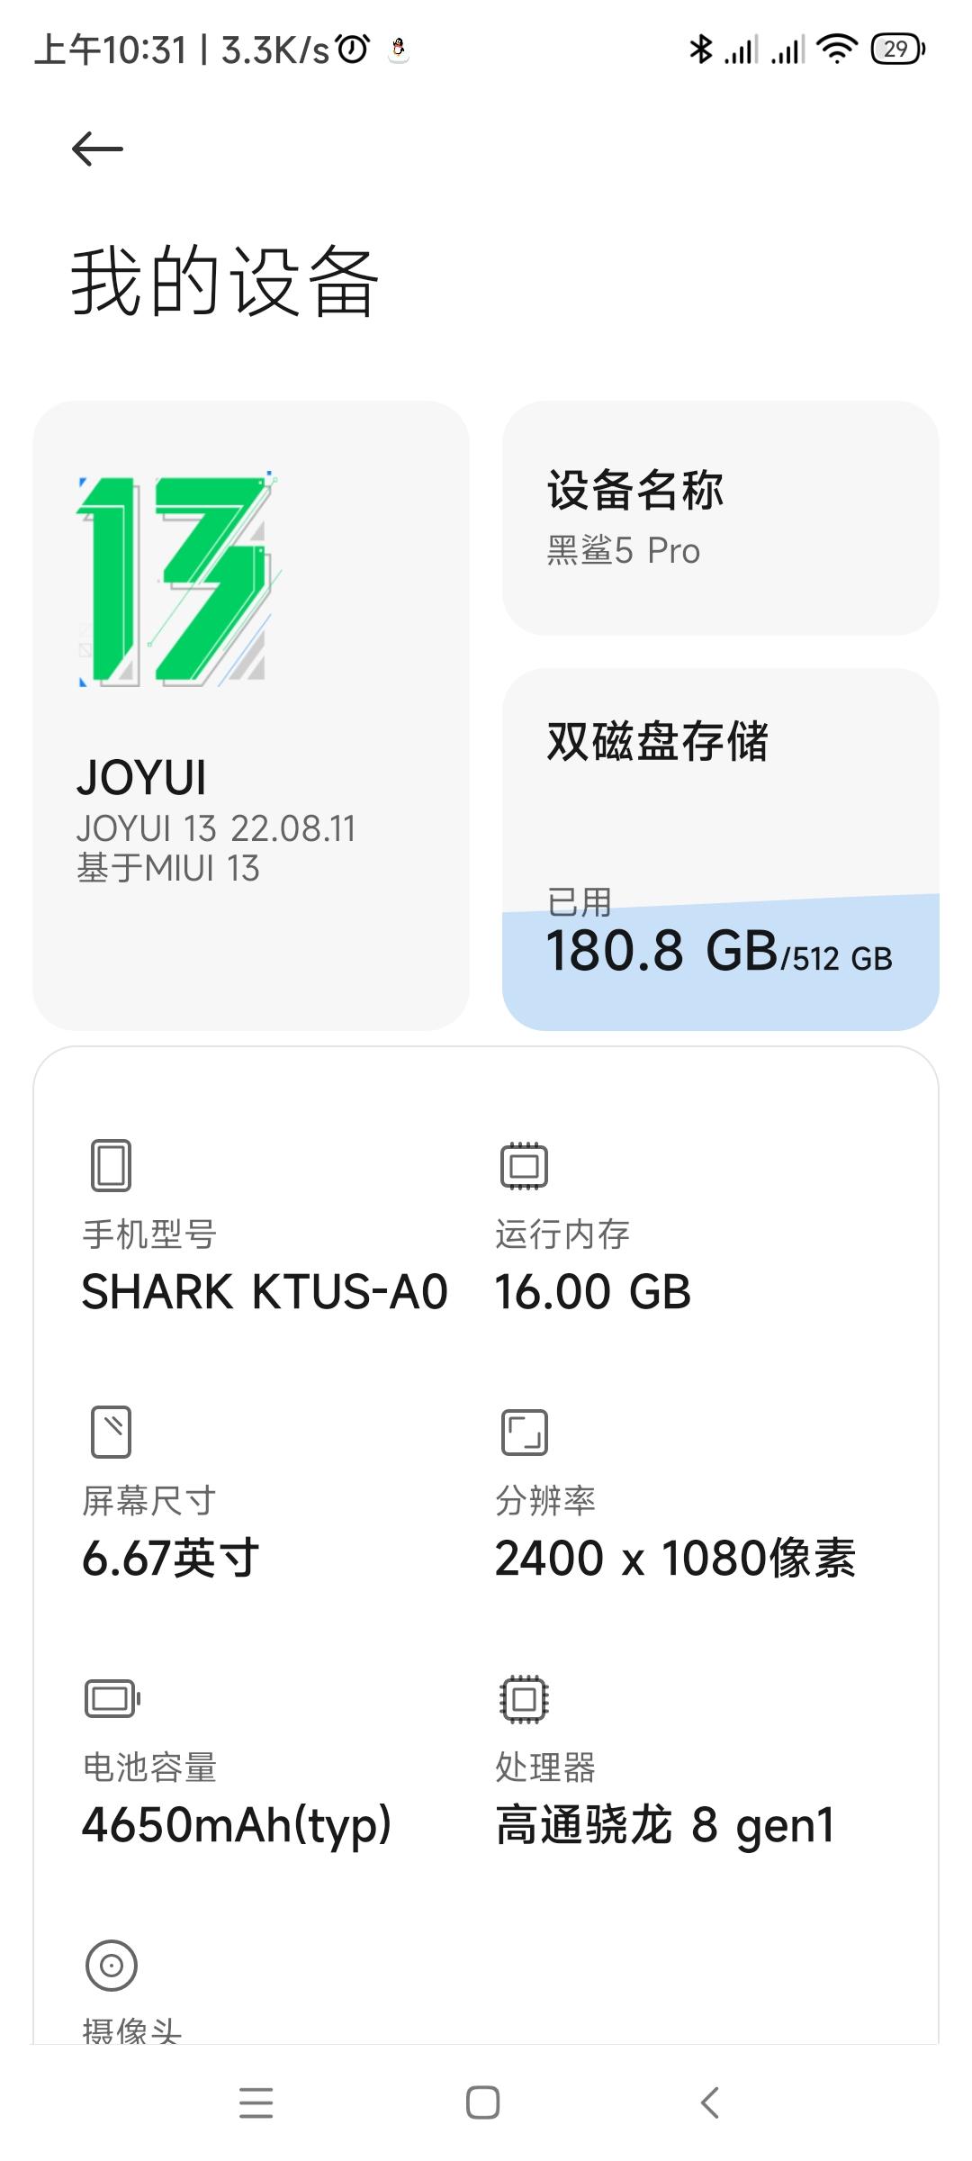
Task: Tap the JOYUI 13 22.08.11 version text
Action: [x=216, y=828]
